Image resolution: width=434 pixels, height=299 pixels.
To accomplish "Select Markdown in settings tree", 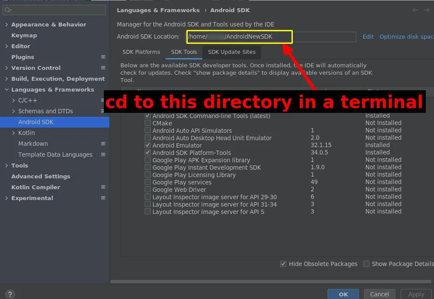I will [x=33, y=144].
